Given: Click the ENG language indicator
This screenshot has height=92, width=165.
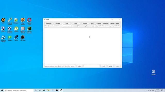Looking at the screenshot, I should [153, 90].
